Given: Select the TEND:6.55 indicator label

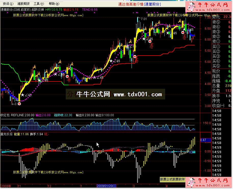Looking at the screenshot, I should pos(89,10).
